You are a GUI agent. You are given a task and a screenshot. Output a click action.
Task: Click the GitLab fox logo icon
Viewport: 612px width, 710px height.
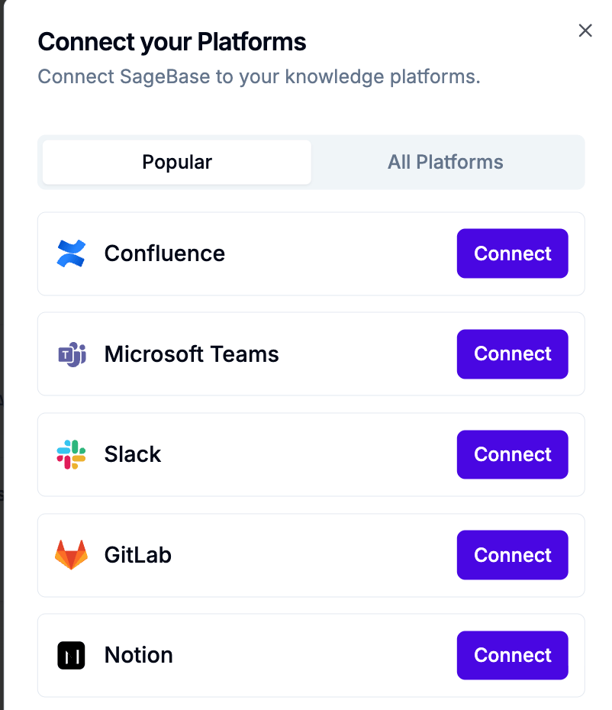[70, 555]
